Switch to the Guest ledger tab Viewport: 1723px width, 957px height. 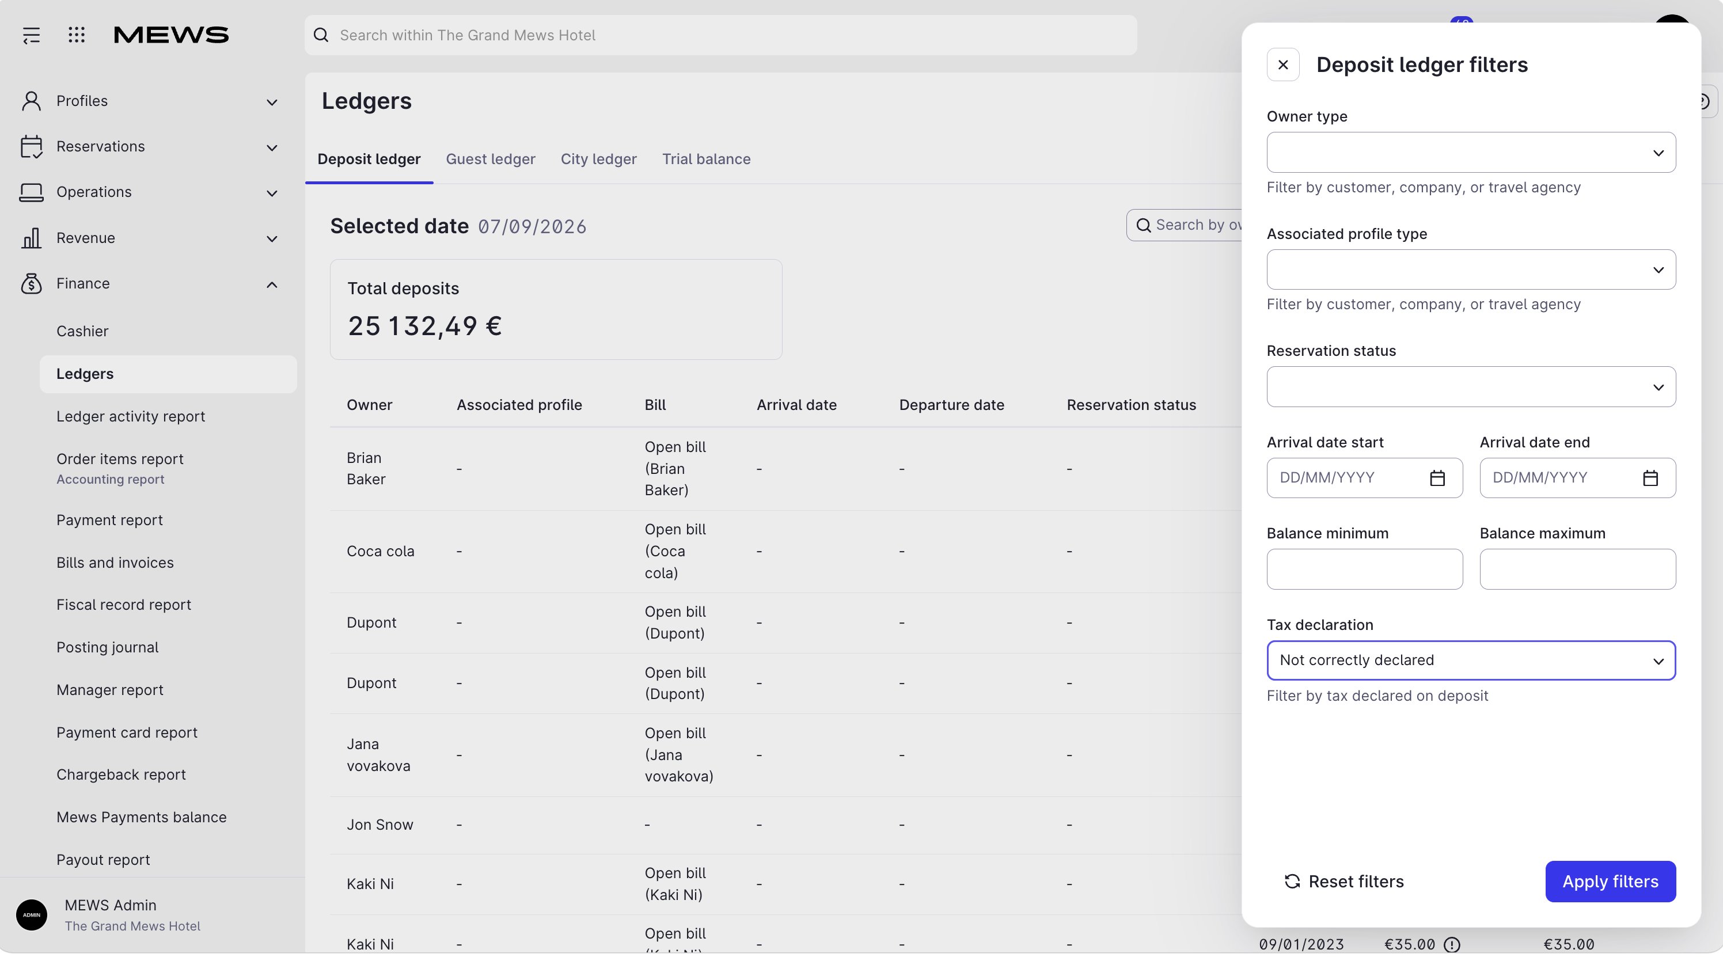pos(490,159)
